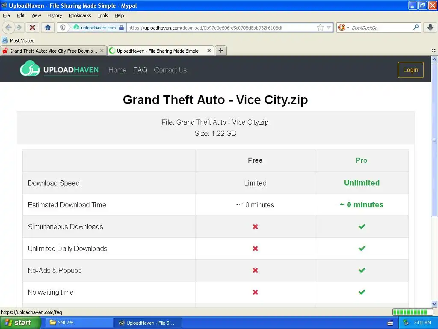The image size is (438, 329).
Task: Open the Bookmarks menu
Action: coord(80,15)
